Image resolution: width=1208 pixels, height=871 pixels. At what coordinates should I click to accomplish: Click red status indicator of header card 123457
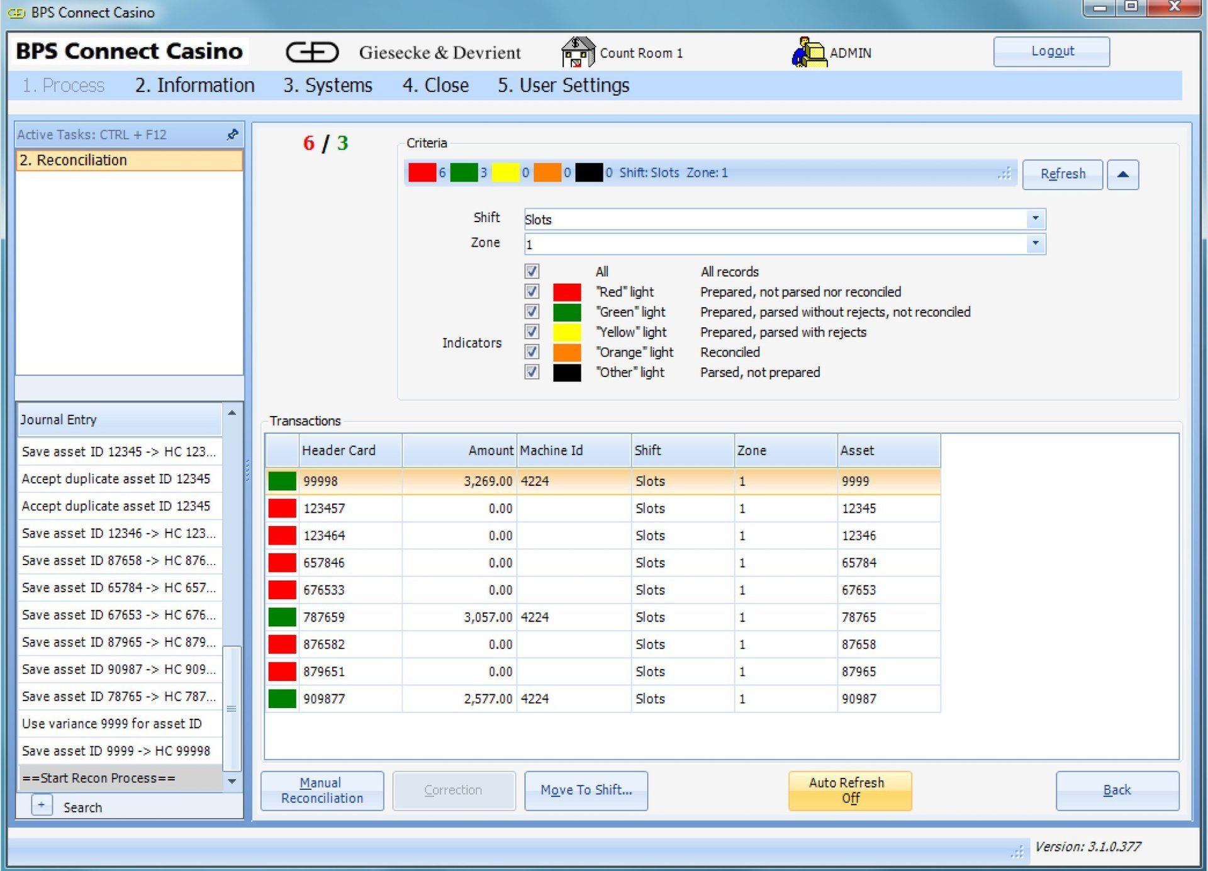282,508
